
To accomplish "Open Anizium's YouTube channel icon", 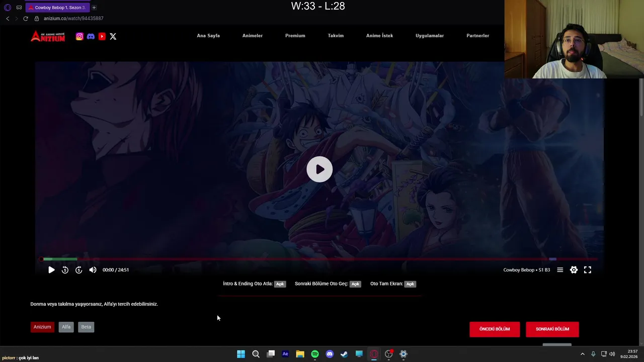I will click(x=102, y=36).
